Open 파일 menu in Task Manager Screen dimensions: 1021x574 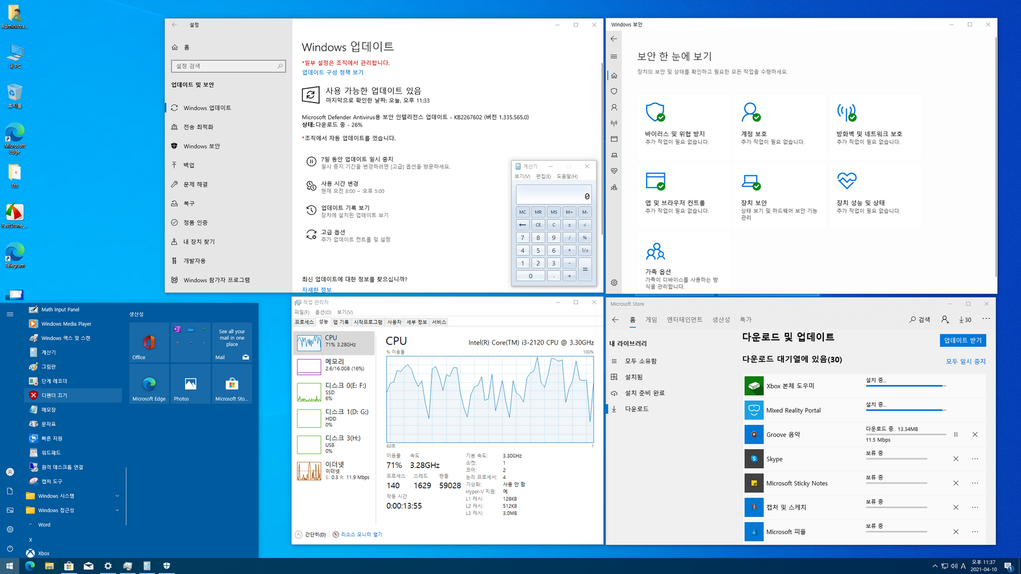(302, 312)
